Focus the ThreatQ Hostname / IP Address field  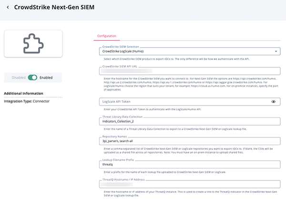click(x=190, y=184)
